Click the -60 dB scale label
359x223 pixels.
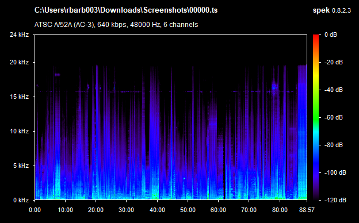334,118
